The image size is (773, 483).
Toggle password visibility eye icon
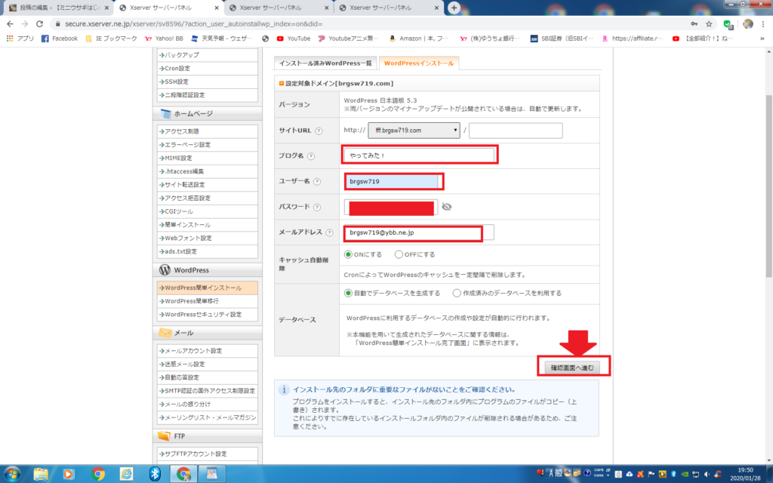click(447, 207)
